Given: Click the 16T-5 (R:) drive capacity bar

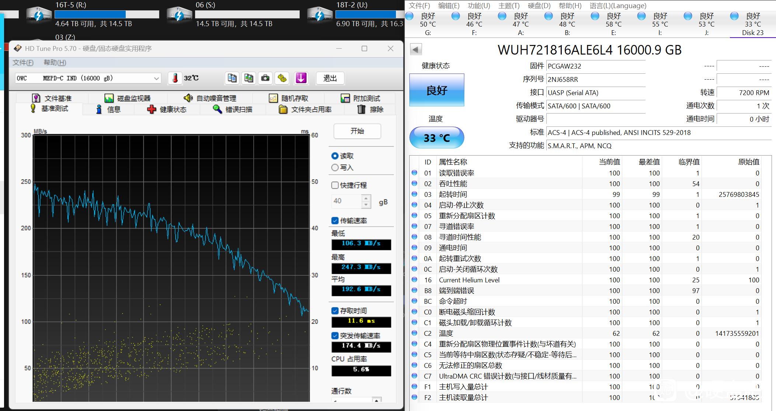Looking at the screenshot, I should (107, 14).
